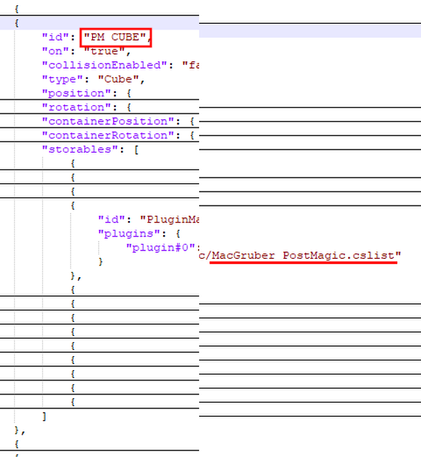The height and width of the screenshot is (457, 421).
Task: Click the "plugin#0" key
Action: click(x=161, y=248)
